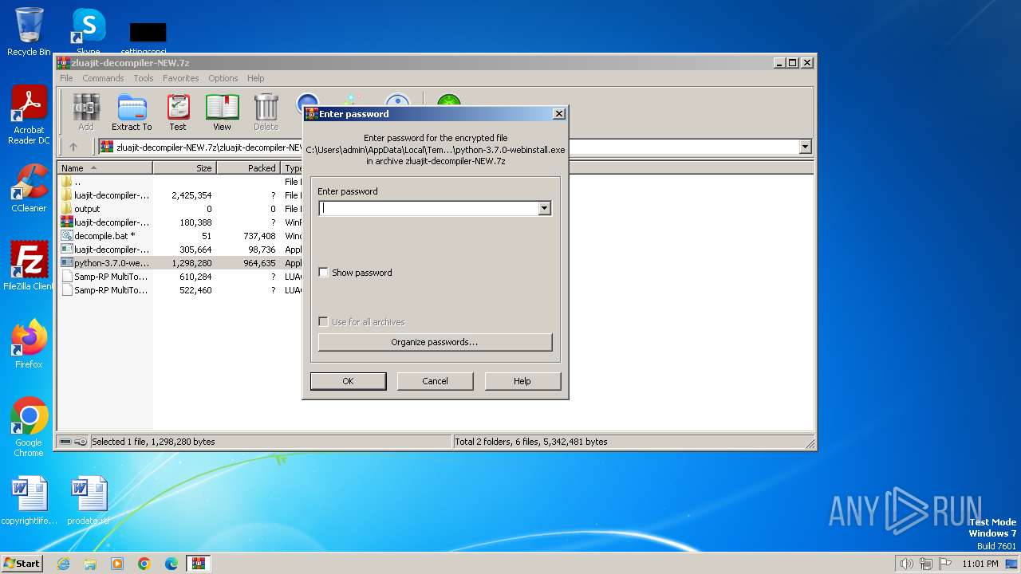
Task: Open the Favorites menu
Action: click(x=181, y=78)
